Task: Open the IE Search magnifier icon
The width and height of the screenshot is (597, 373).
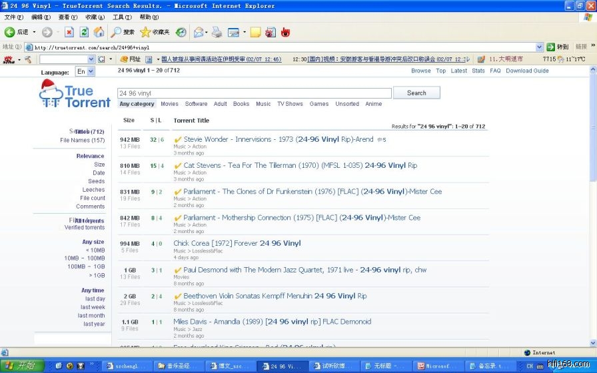Action: pos(116,33)
